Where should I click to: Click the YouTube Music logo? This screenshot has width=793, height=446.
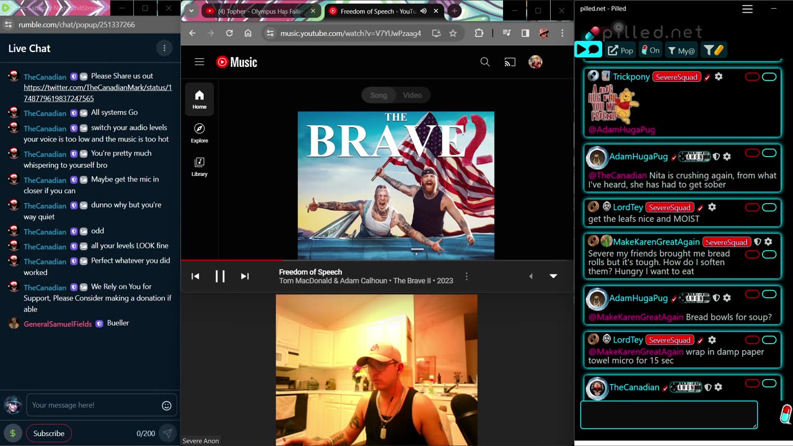pyautogui.click(x=237, y=62)
